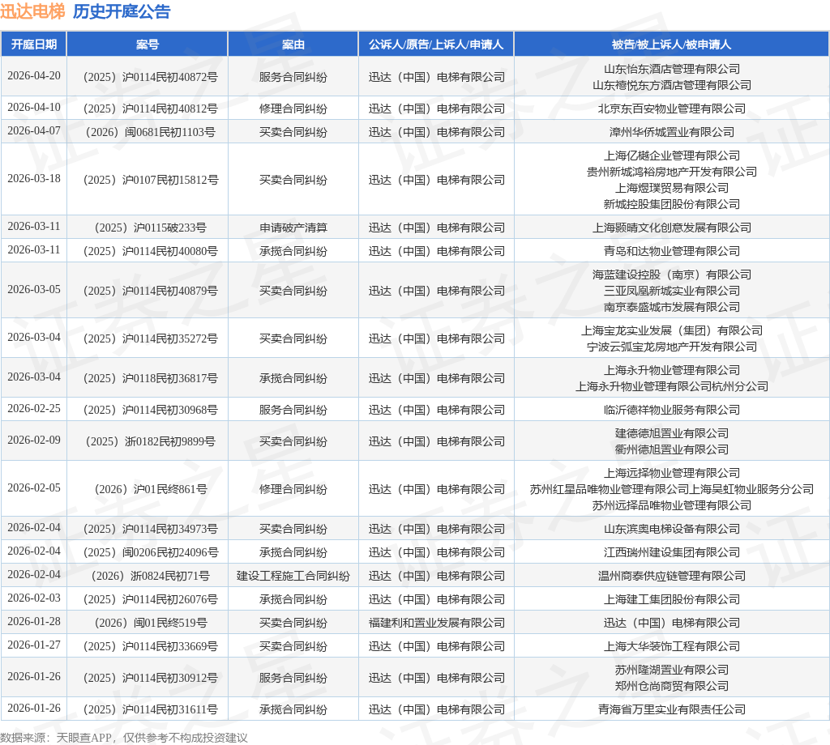
Task: Click plaintiff 福建利和置业发展有限公司
Action: click(x=436, y=623)
